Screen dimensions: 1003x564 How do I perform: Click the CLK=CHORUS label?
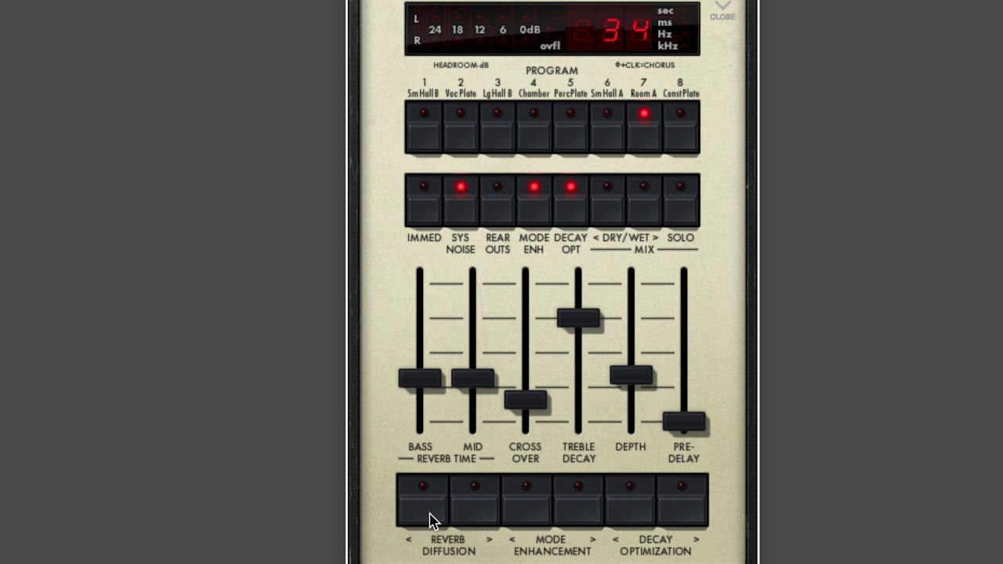point(645,65)
